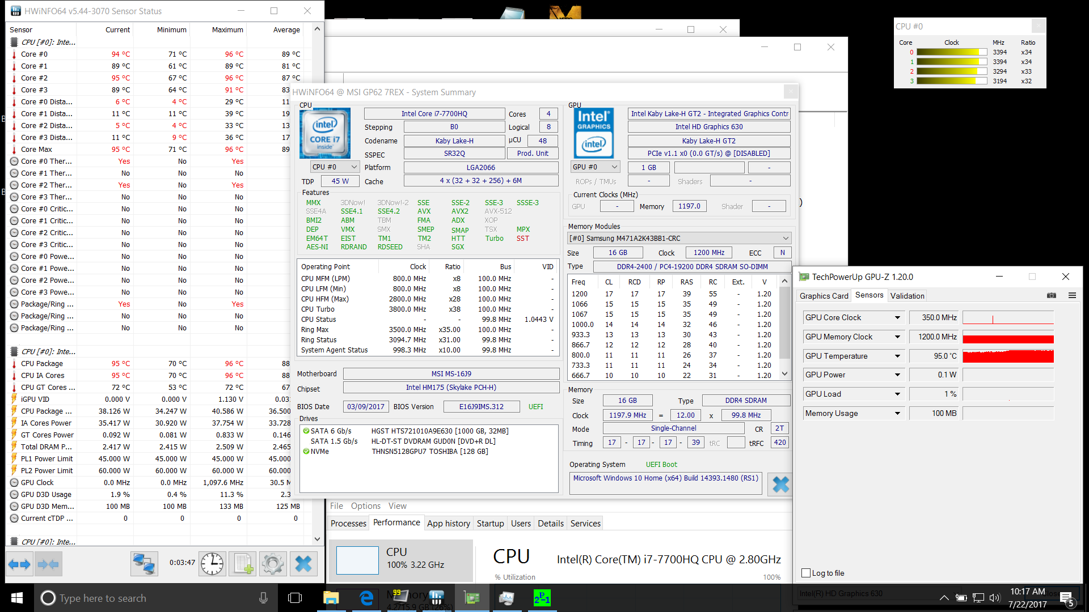Open the Users tab in Task Manager
The height and width of the screenshot is (612, 1089).
[521, 523]
